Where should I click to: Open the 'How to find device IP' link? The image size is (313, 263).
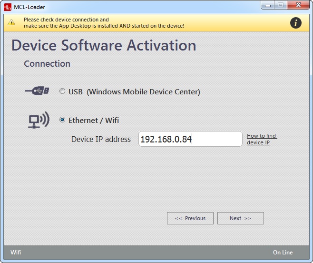click(x=261, y=139)
